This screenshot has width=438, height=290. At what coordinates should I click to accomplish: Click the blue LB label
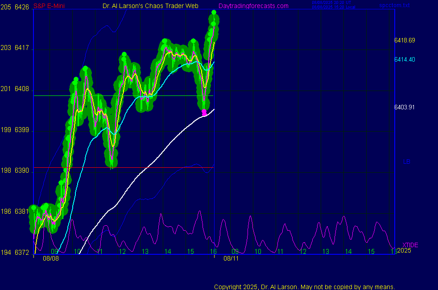point(406,162)
